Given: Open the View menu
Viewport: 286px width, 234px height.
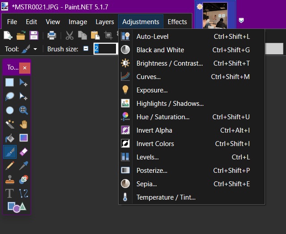Looking at the screenshot, I should [x=53, y=22].
